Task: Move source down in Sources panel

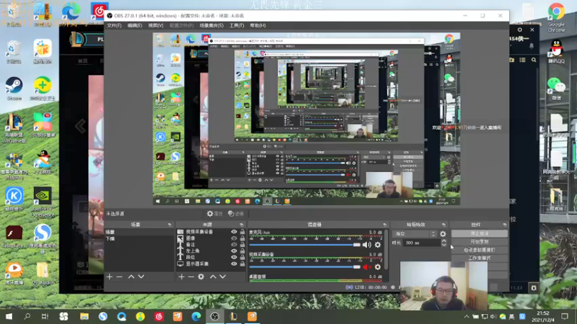Action: [223, 276]
